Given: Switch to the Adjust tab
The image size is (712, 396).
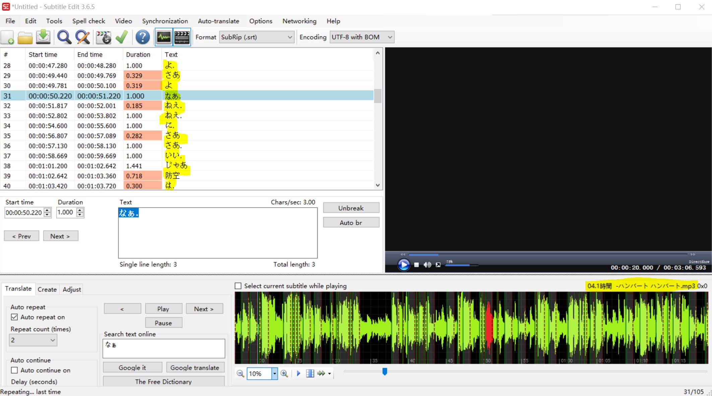Looking at the screenshot, I should (x=71, y=289).
